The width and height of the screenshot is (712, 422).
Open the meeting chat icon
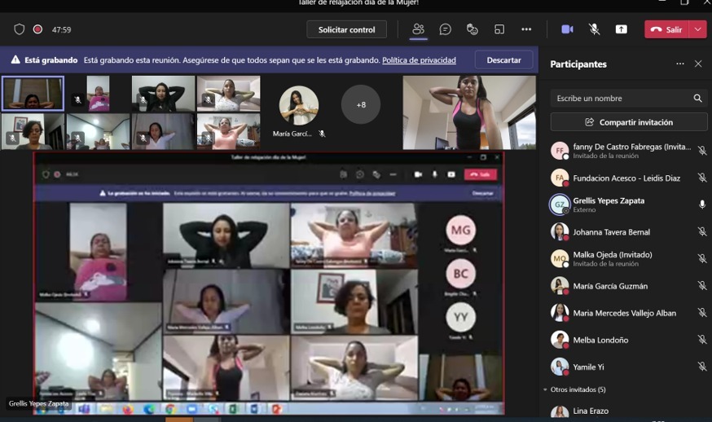click(x=446, y=29)
